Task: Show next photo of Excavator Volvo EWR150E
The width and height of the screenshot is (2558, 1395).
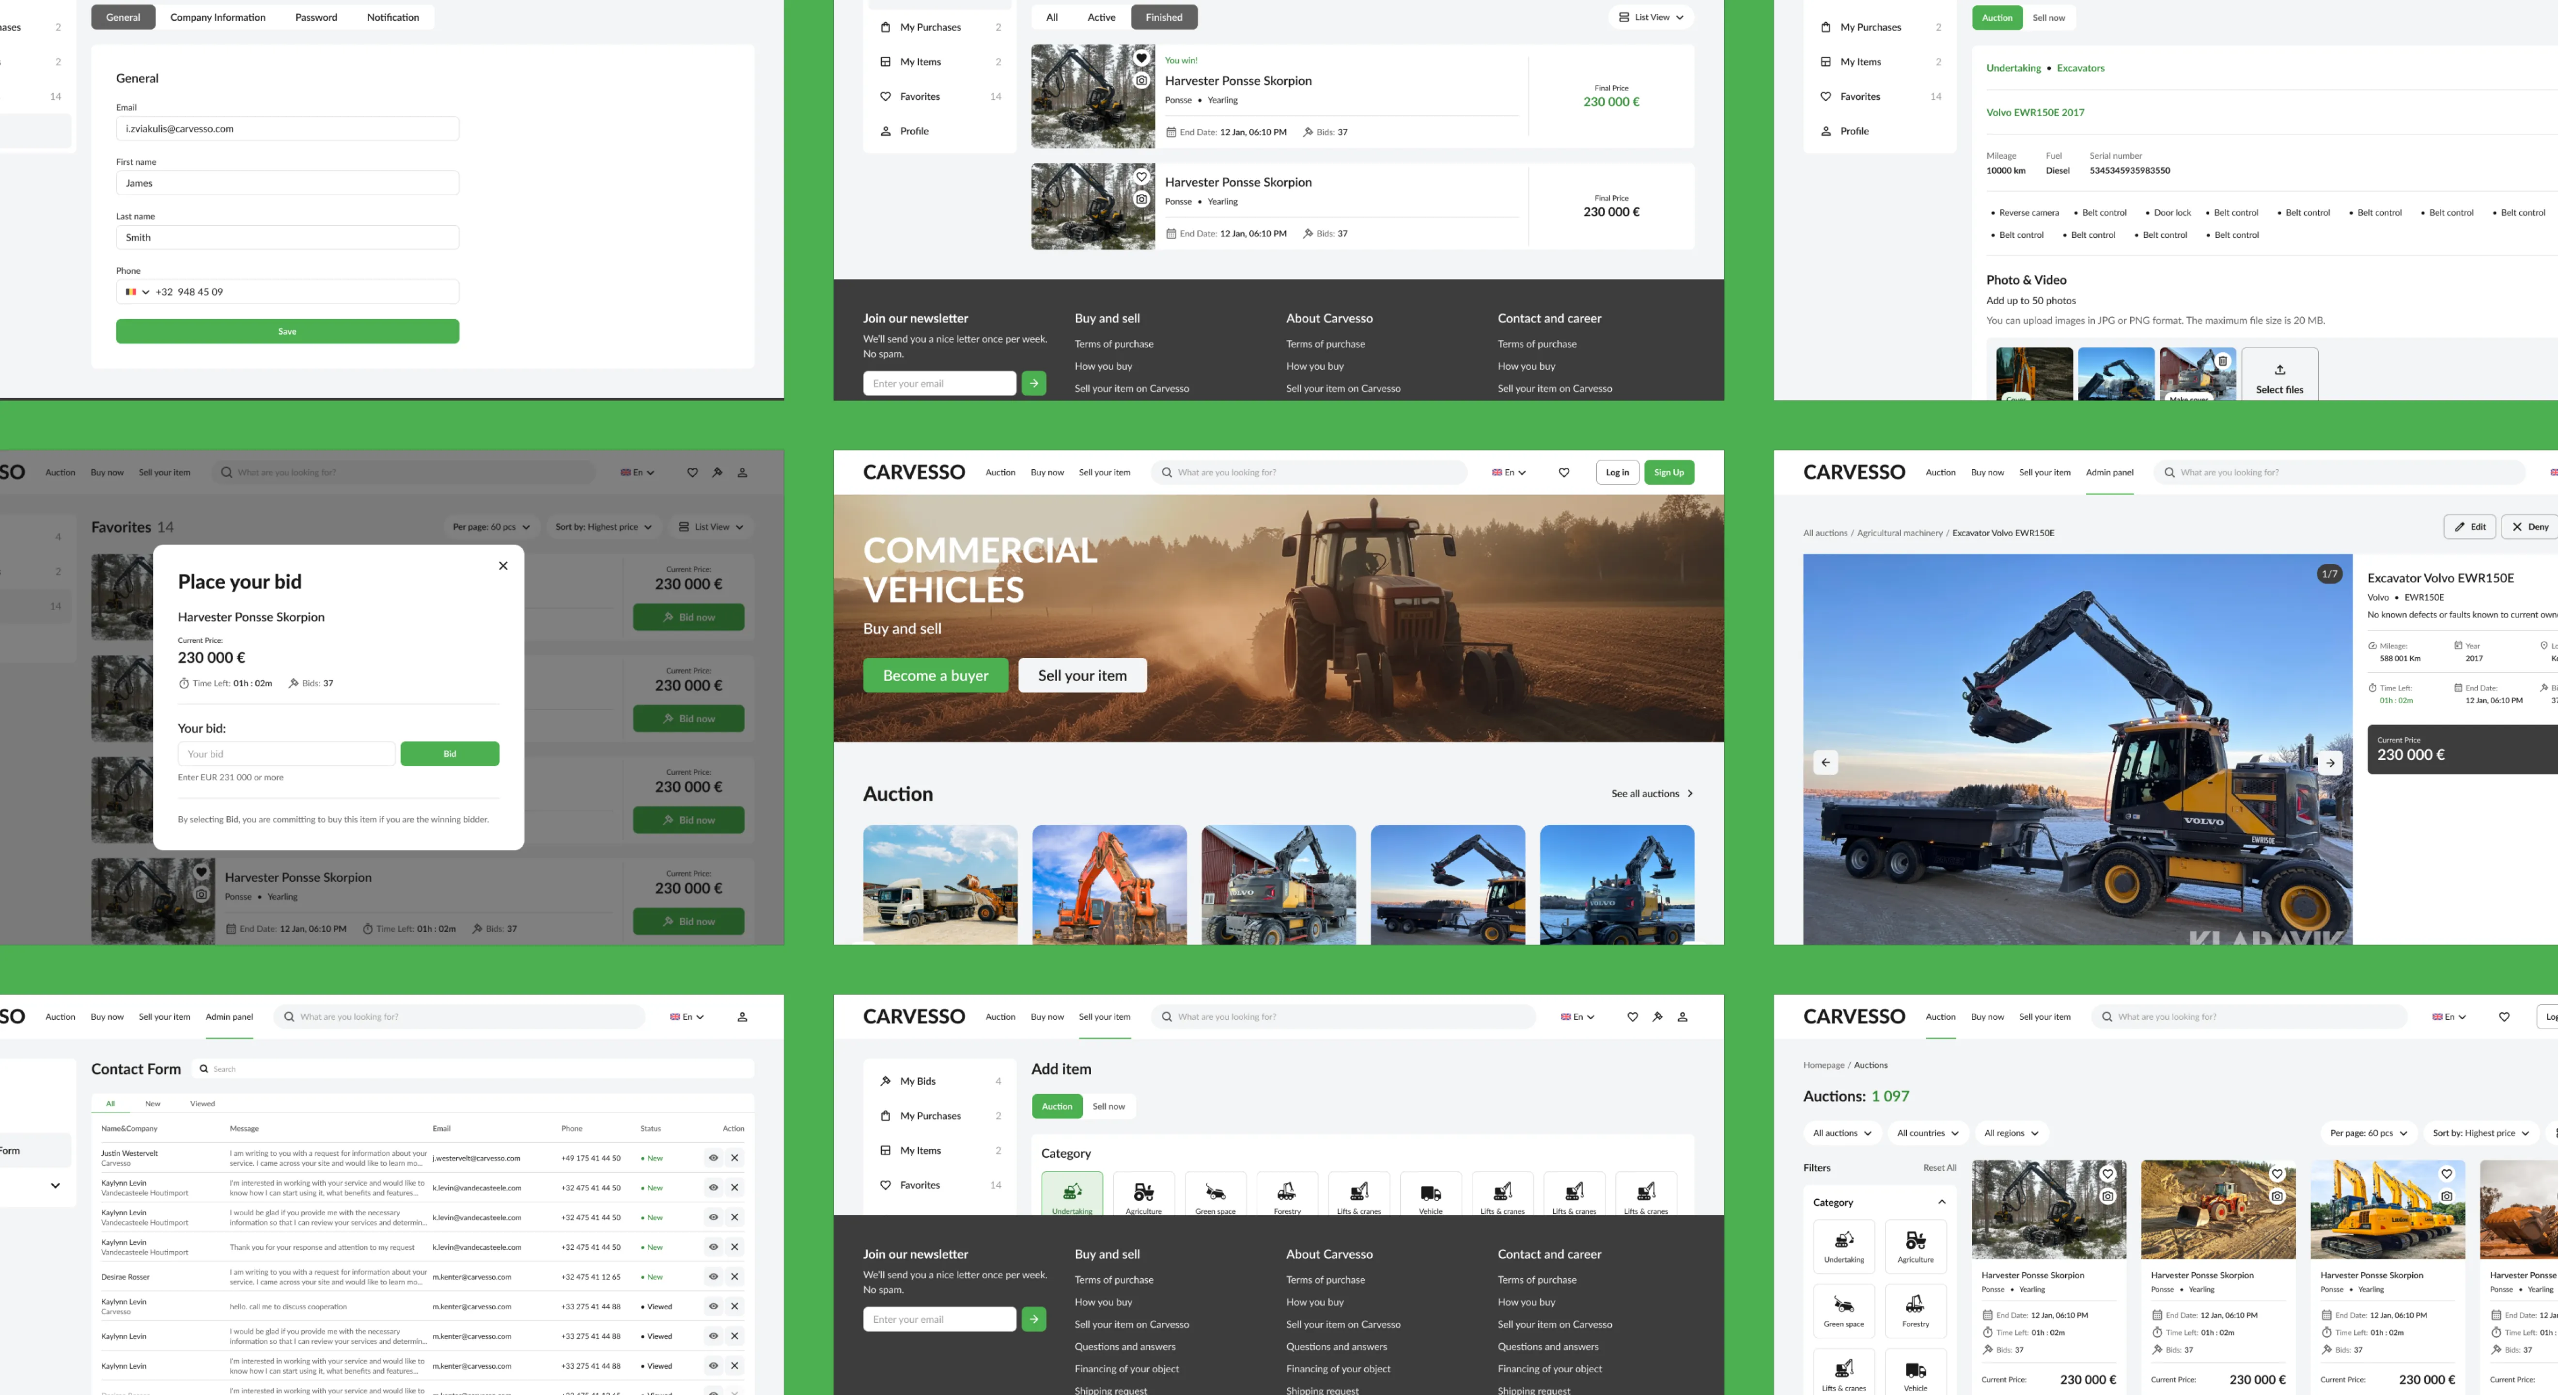Action: pos(2330,762)
